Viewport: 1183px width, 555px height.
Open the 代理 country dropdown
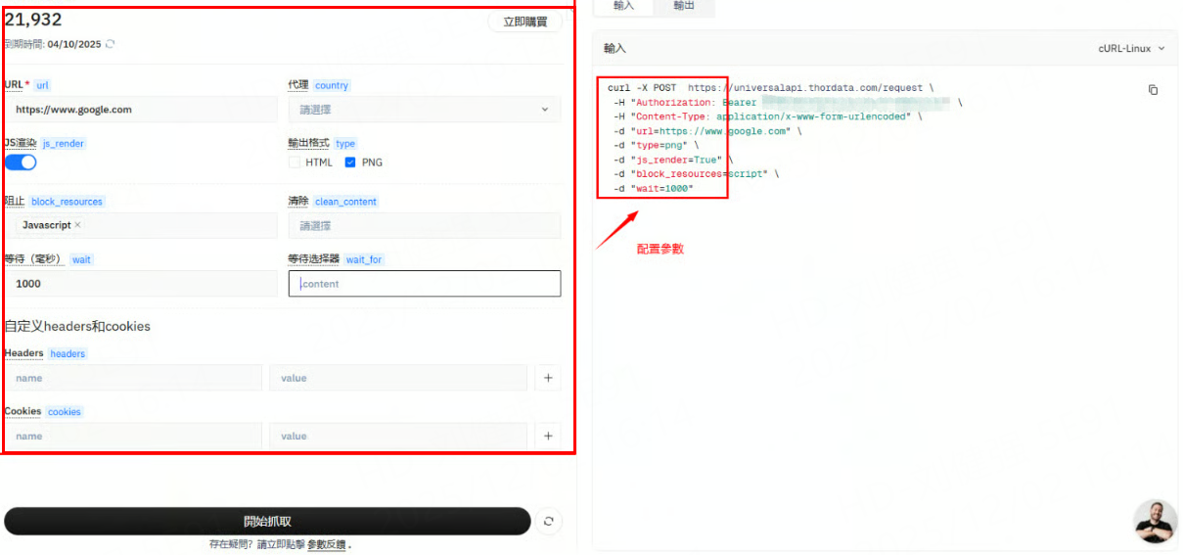tap(424, 110)
